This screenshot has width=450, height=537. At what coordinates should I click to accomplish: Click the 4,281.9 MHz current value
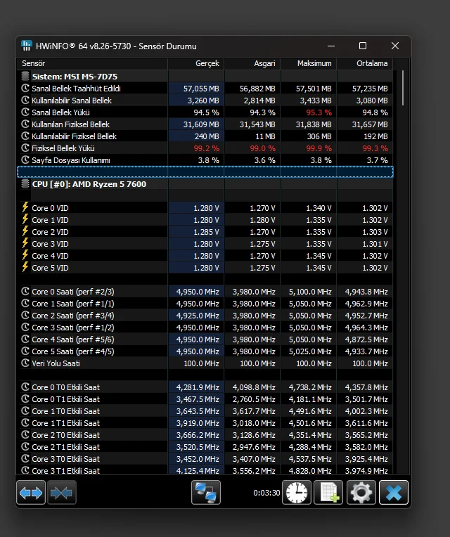198,387
